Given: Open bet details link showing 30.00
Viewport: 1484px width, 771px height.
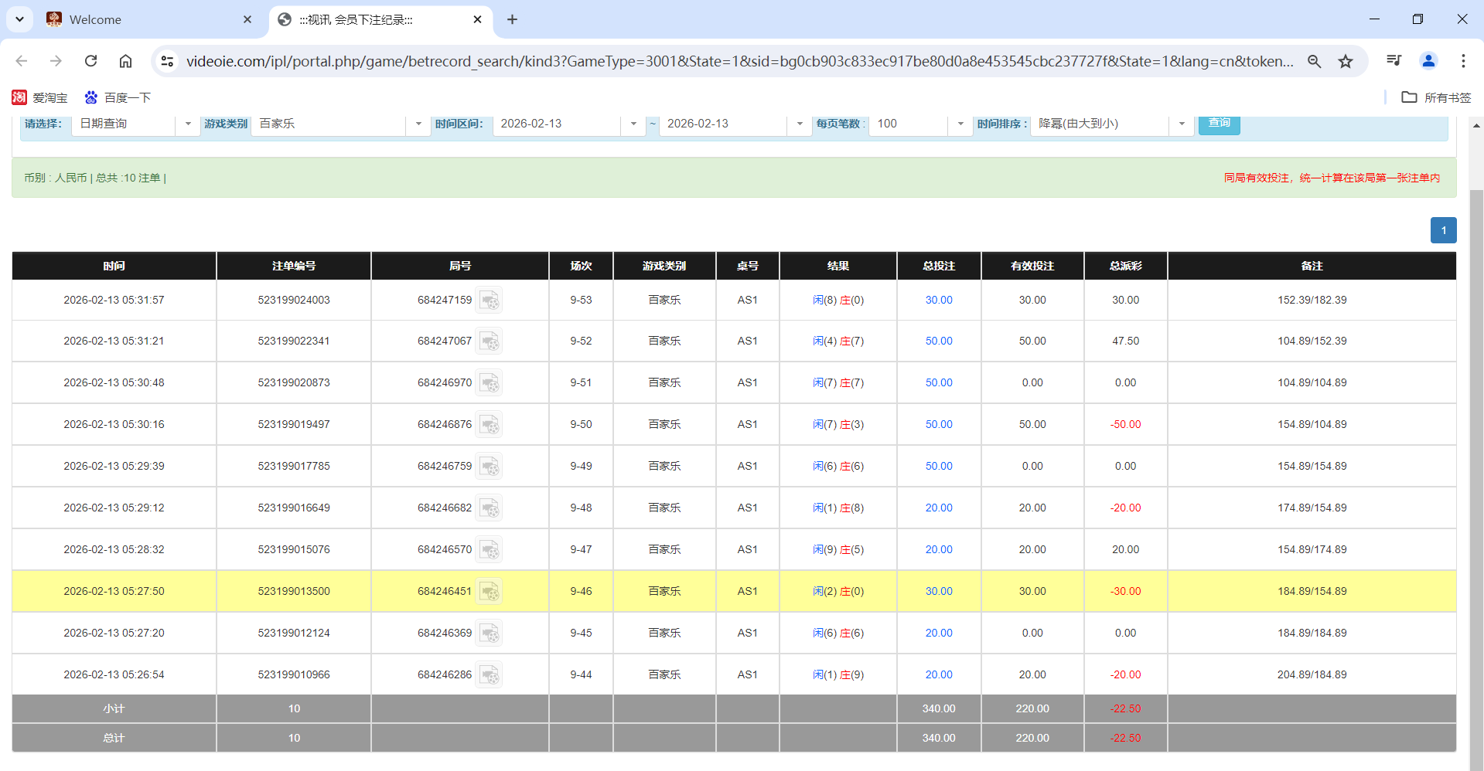Looking at the screenshot, I should coord(938,300).
